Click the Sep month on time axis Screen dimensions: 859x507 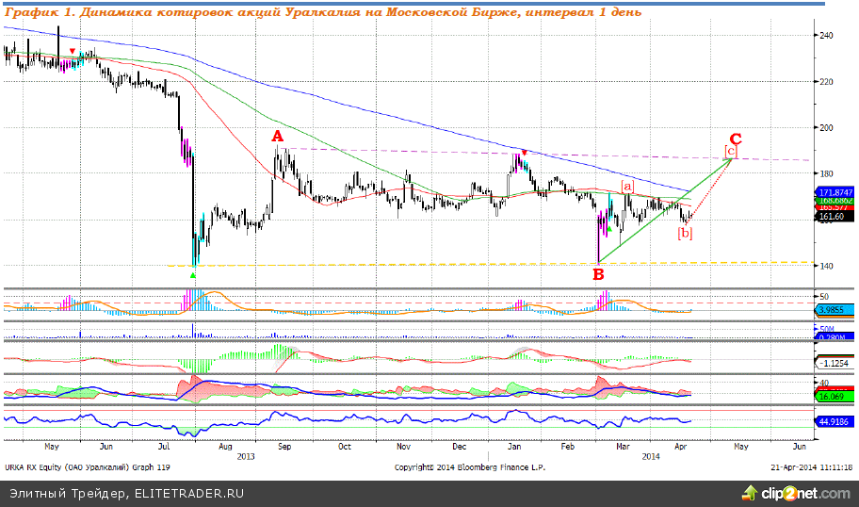[x=285, y=447]
